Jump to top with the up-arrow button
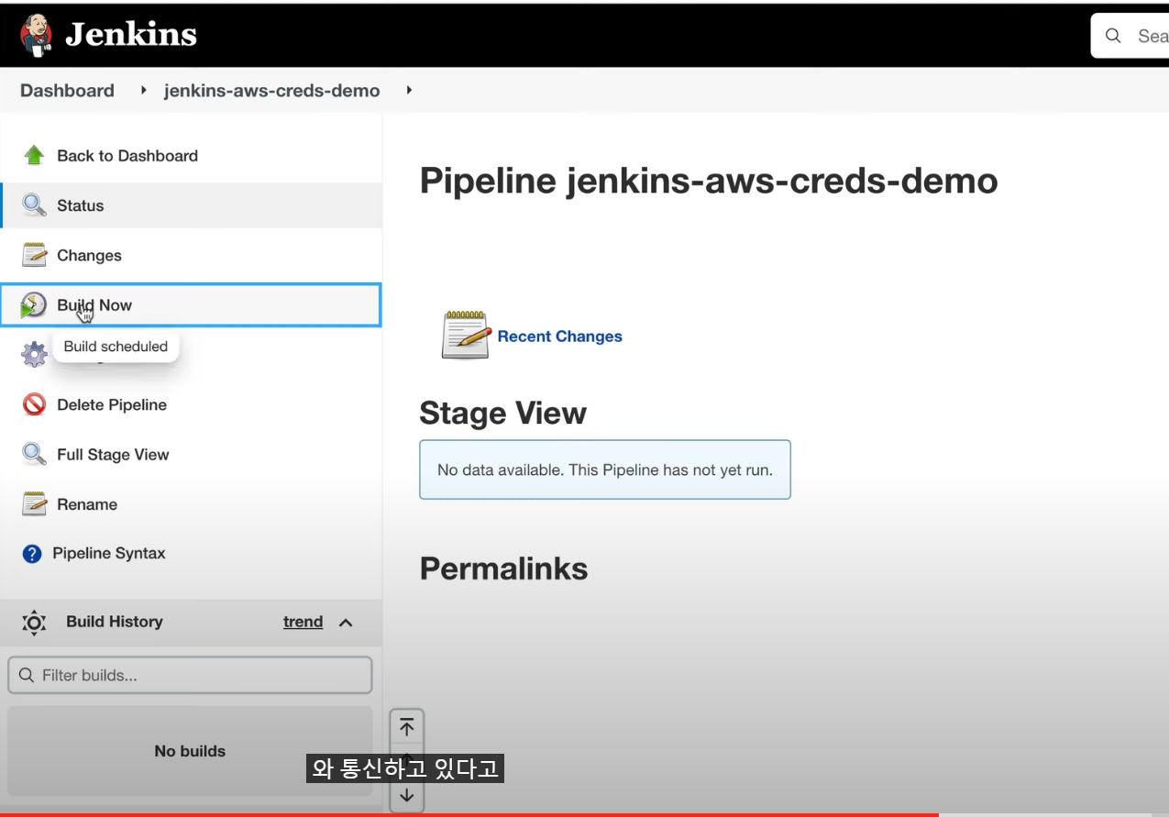 coord(407,728)
